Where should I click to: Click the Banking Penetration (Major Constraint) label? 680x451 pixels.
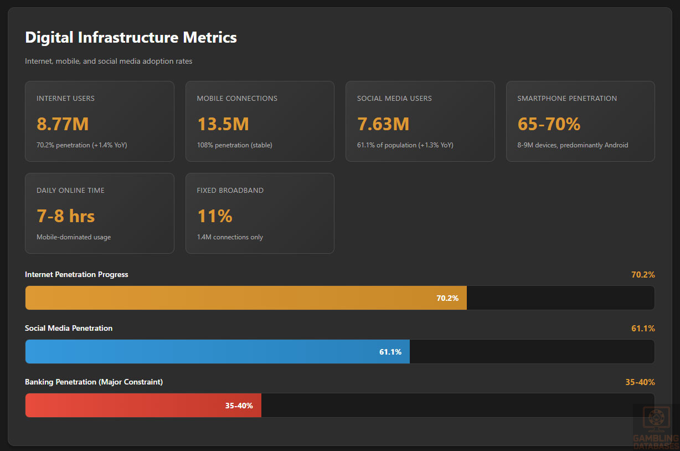click(94, 382)
